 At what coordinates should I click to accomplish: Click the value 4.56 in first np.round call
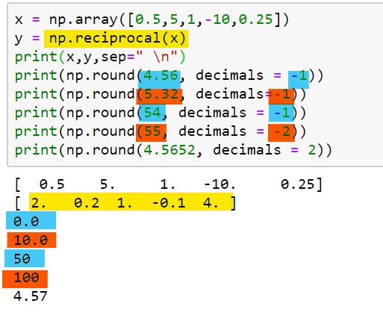click(161, 75)
